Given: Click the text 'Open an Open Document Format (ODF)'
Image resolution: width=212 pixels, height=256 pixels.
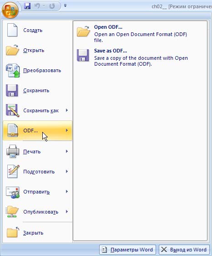Looking at the screenshot, I should 141,34.
